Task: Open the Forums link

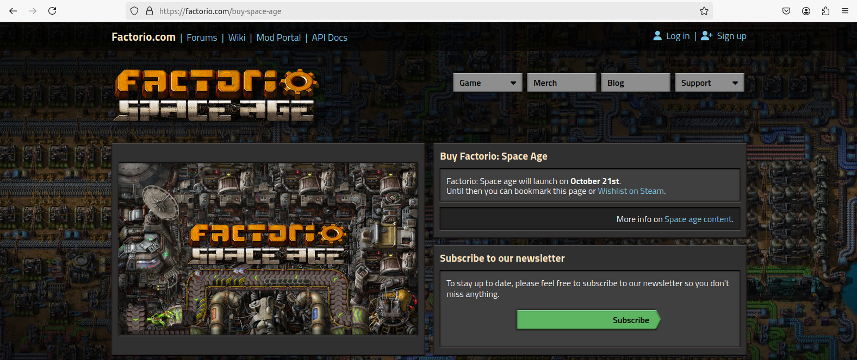Action: [202, 37]
